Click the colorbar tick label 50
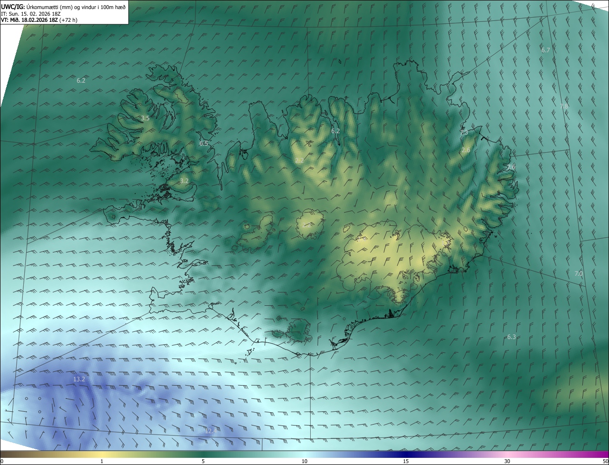This screenshot has height=465, width=609. coord(605,461)
